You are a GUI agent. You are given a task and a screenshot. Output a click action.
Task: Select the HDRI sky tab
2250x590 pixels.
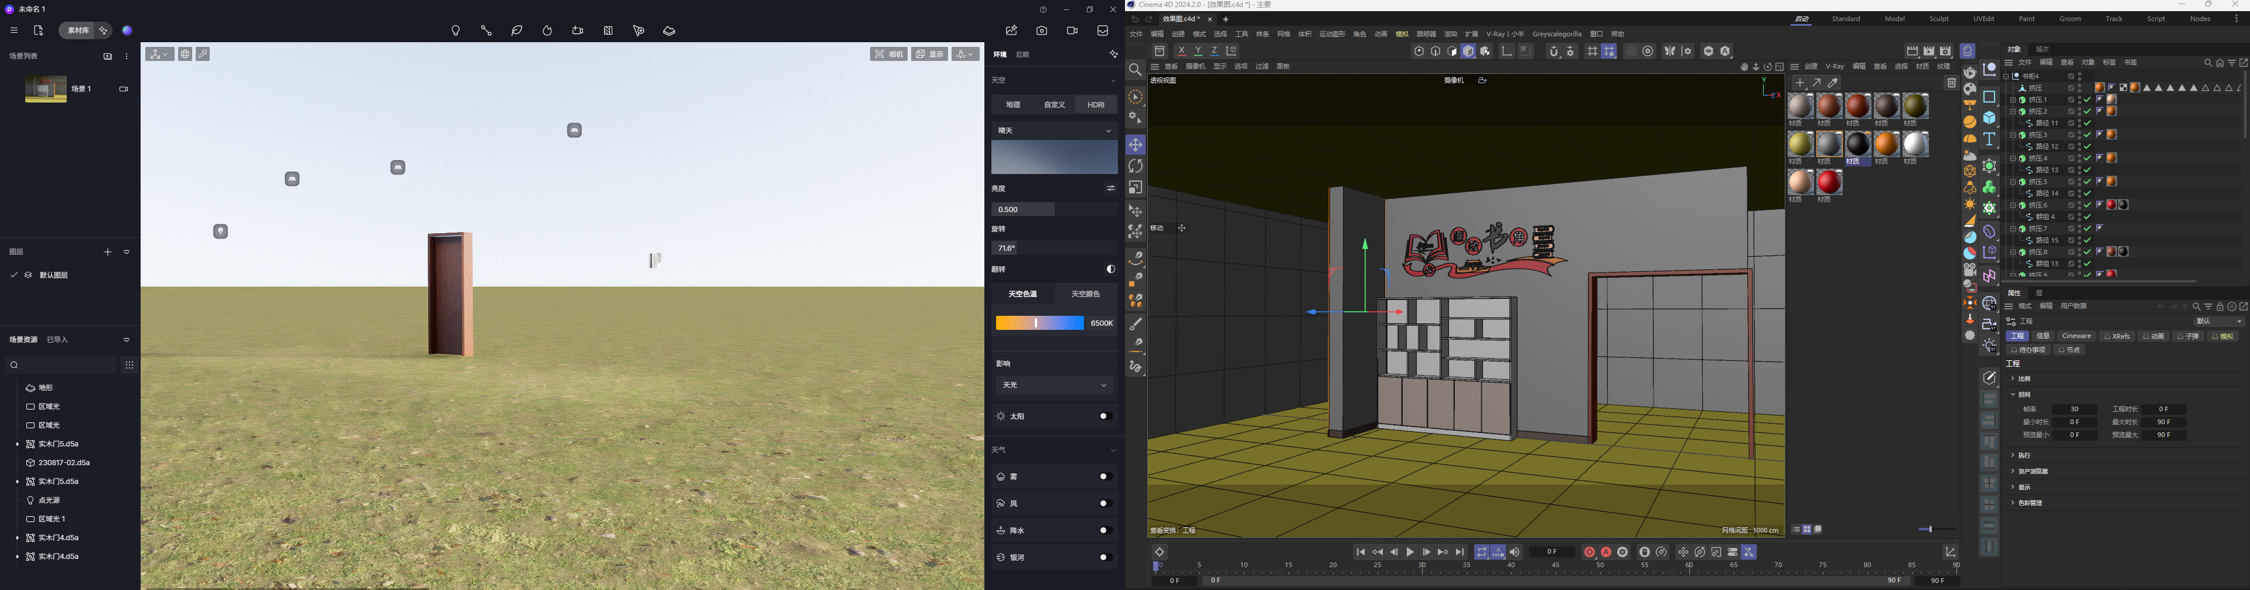[x=1096, y=105]
